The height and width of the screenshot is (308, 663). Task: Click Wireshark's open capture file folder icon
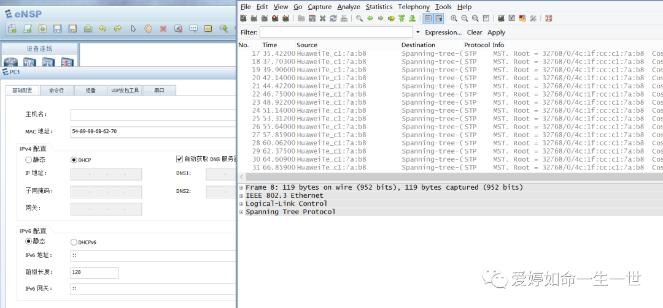point(301,18)
